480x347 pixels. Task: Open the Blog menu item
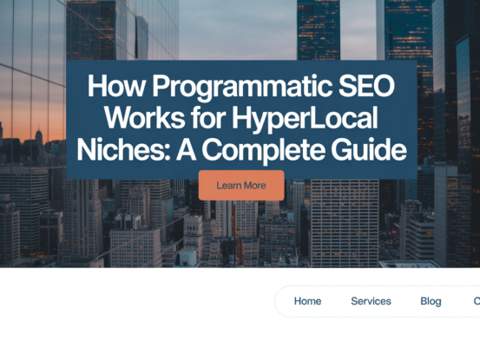(431, 301)
